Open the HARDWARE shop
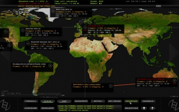 click(31, 108)
